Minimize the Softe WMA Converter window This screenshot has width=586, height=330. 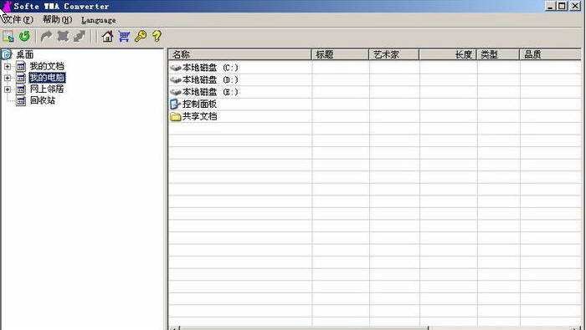pyautogui.click(x=550, y=6)
